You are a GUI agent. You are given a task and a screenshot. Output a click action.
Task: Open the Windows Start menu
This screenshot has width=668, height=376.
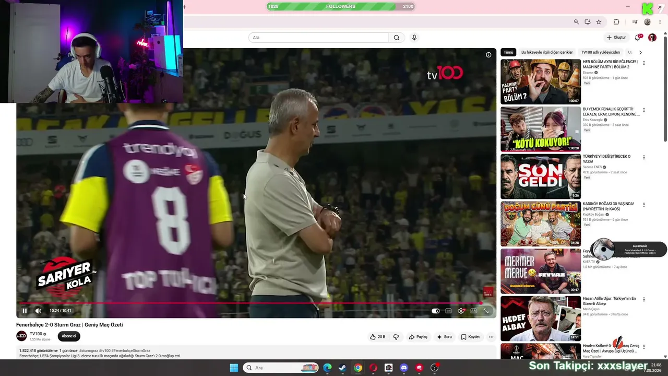click(234, 368)
